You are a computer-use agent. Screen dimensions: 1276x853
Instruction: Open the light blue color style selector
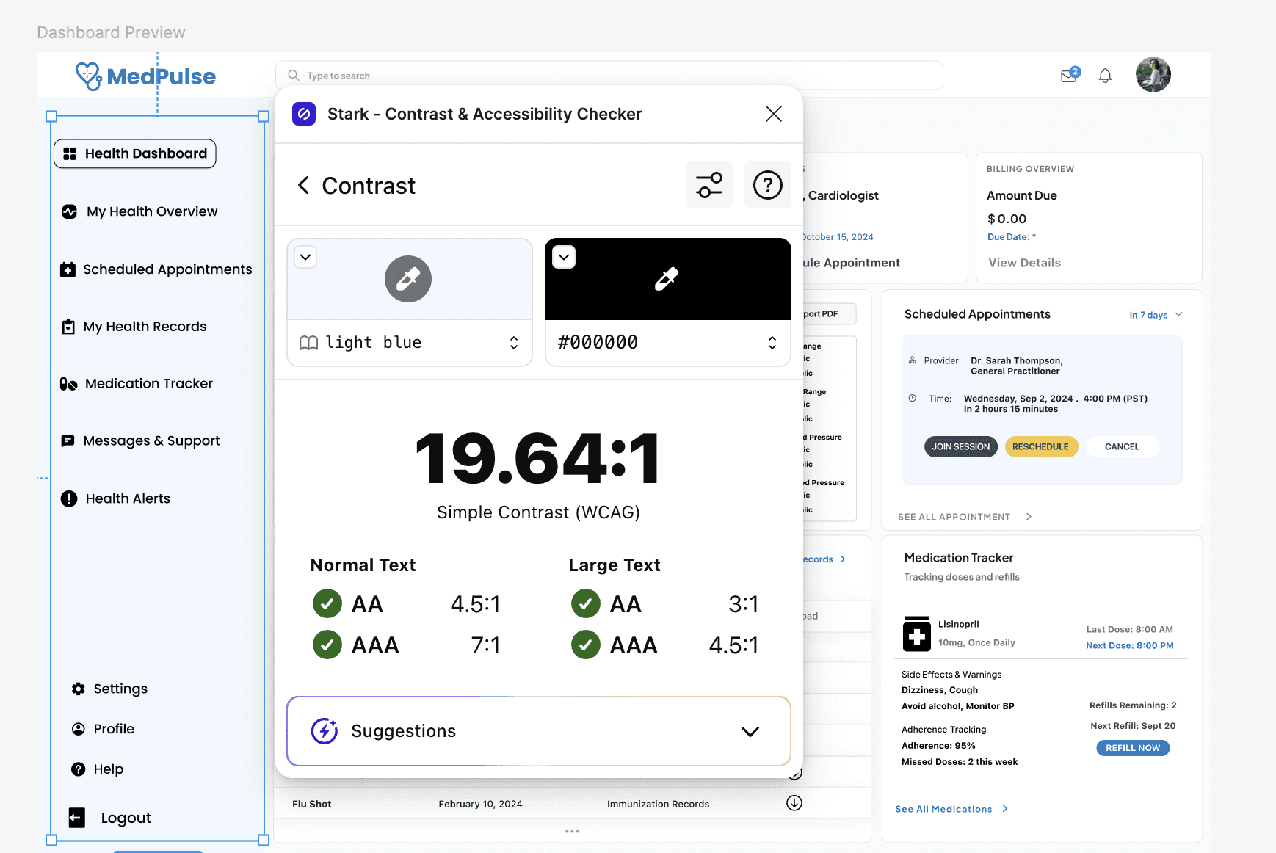pyautogui.click(x=410, y=343)
